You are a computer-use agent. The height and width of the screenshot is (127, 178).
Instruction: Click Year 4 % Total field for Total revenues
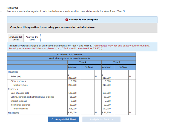click(x=88, y=85)
